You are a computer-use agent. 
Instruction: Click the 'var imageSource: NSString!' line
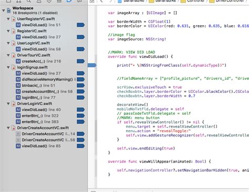click(137, 39)
